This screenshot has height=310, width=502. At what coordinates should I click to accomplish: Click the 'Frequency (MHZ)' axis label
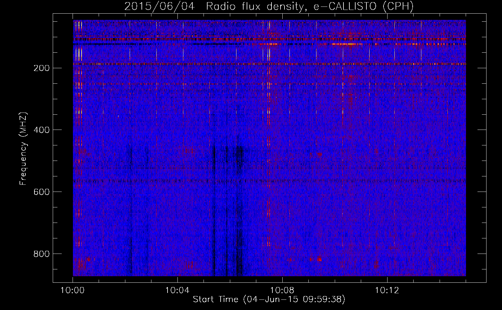coord(23,149)
